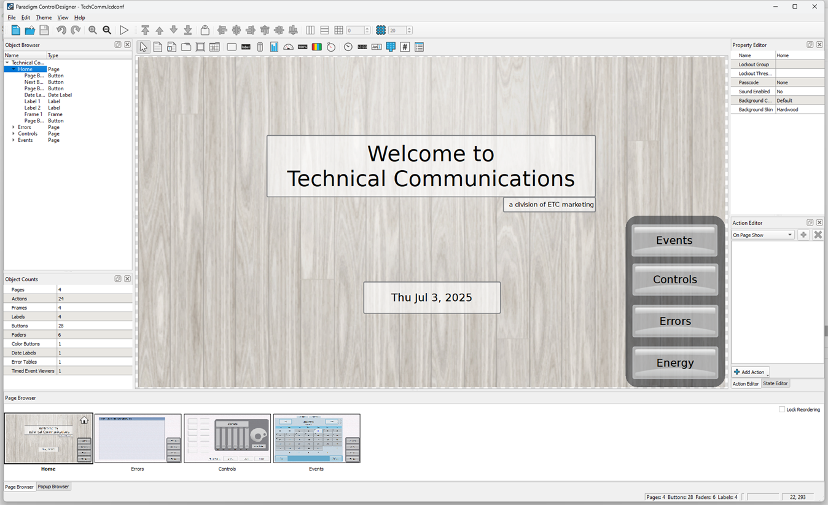
Task: Select the Date Label tool
Action: 376,46
